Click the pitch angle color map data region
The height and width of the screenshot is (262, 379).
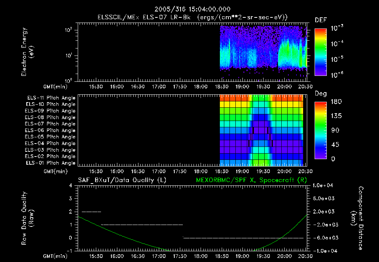pos(262,130)
